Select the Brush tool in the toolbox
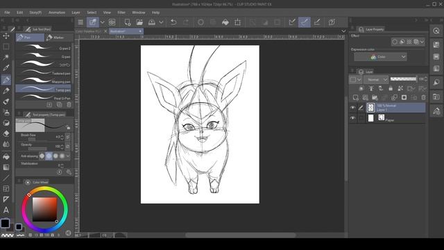 coord(6,101)
